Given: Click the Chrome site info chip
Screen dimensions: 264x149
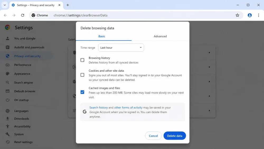Looking at the screenshot, I should click(x=40, y=15).
